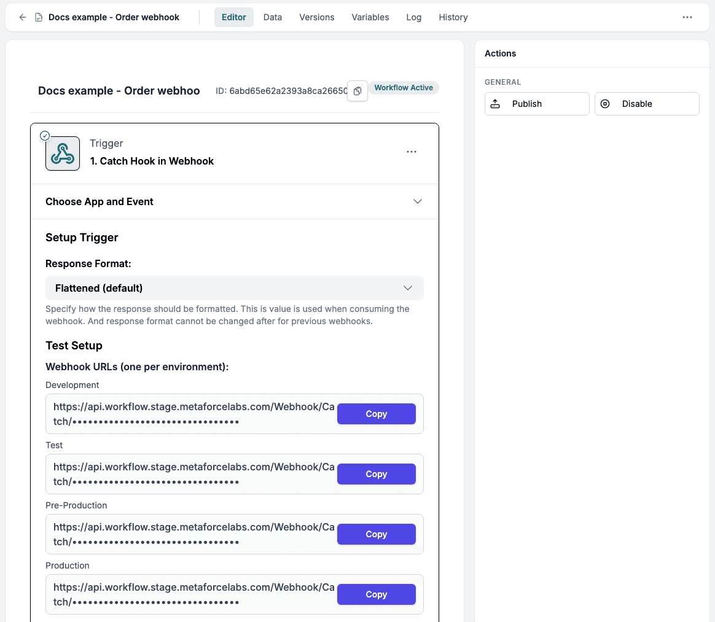Click the Pre-Production webhook URL text
Screen dimensions: 715x622
click(x=193, y=534)
